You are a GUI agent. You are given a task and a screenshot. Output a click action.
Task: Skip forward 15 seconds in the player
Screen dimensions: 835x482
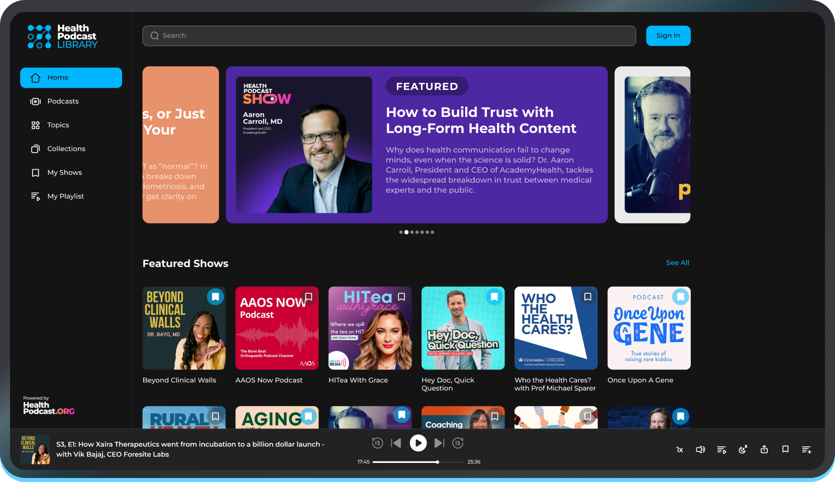click(x=458, y=443)
